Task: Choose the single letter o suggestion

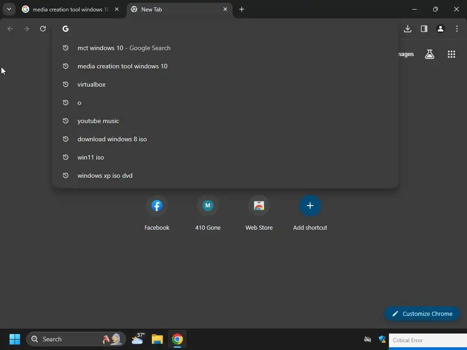Action: pyautogui.click(x=225, y=103)
